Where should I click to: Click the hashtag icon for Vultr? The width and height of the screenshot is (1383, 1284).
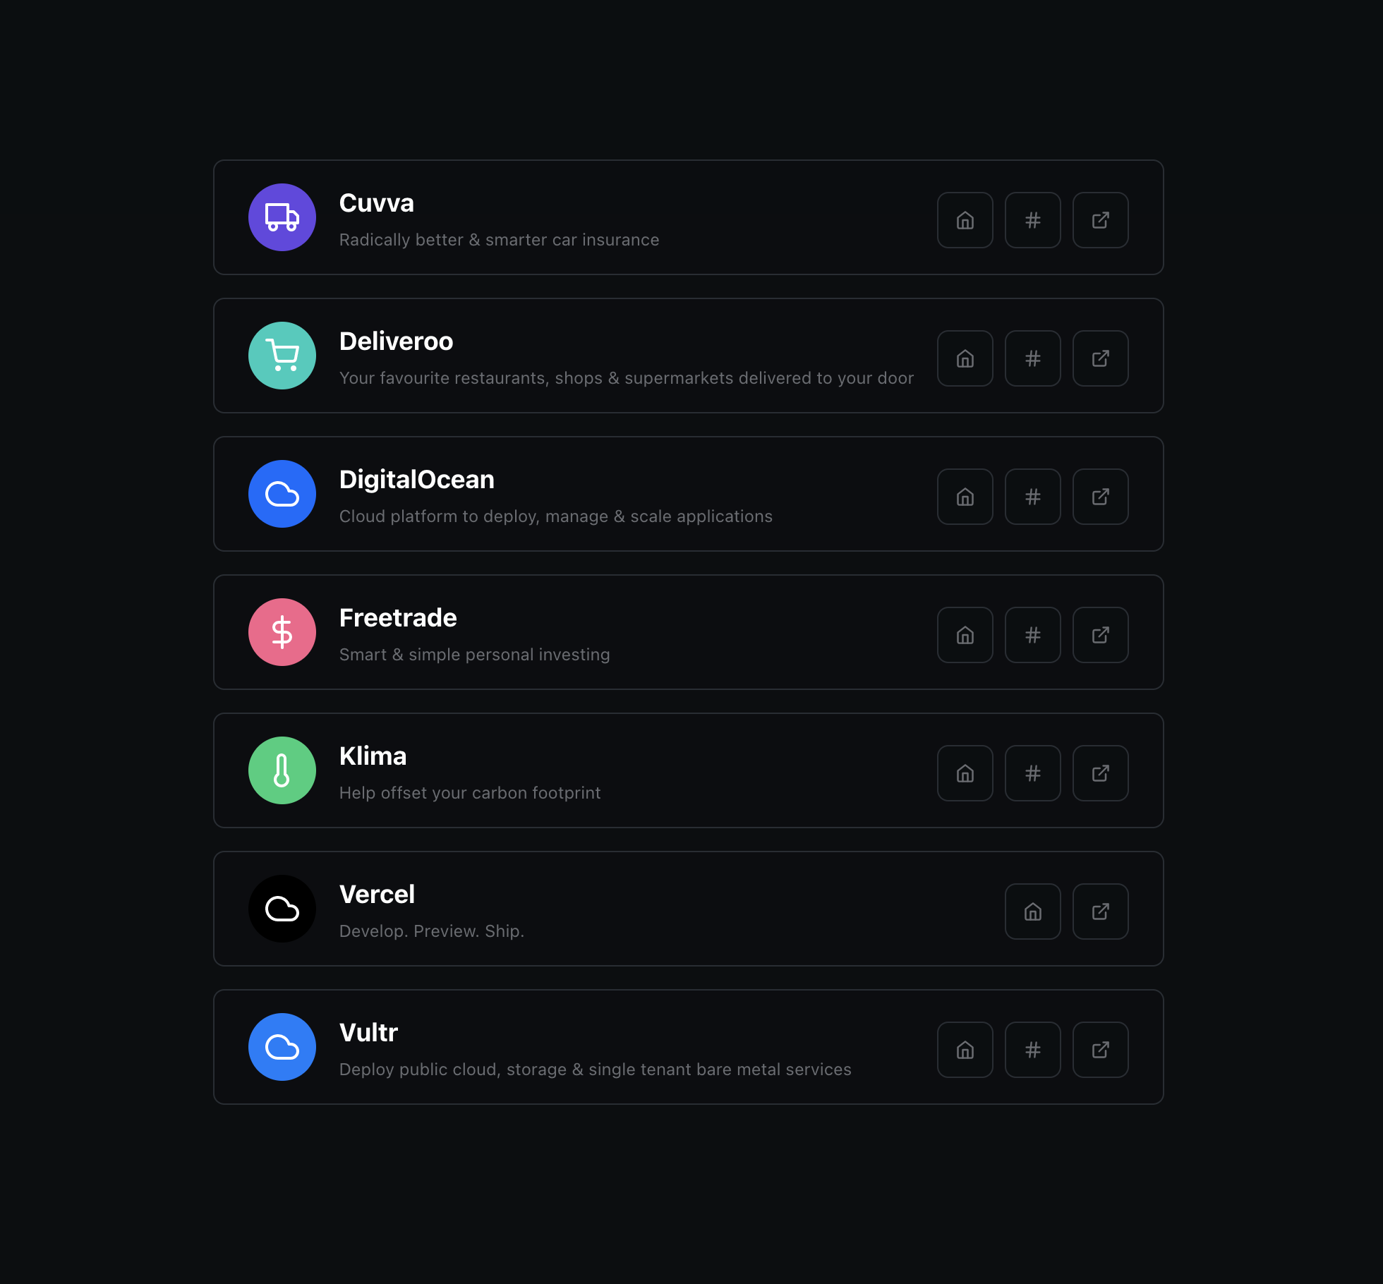[1033, 1050]
